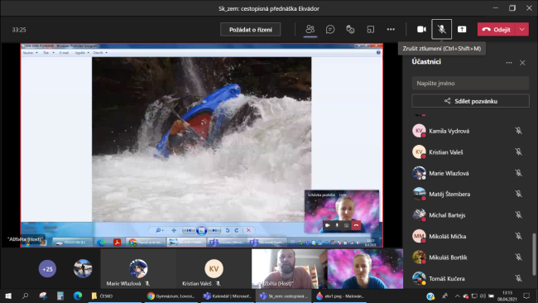
Task: Open Vypálit menu in shared photo viewer
Action: pyautogui.click(x=82, y=53)
